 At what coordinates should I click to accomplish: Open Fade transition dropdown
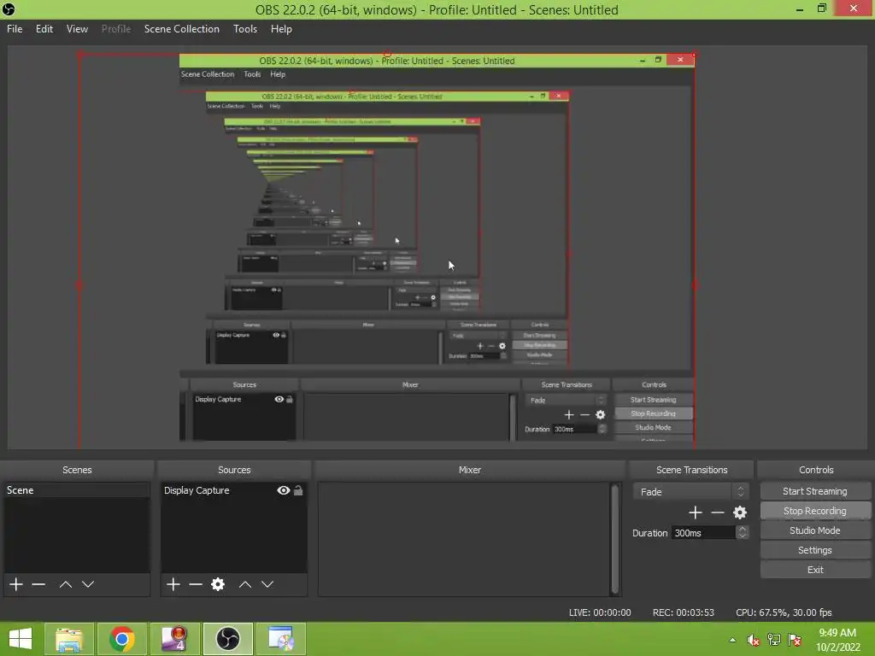point(690,491)
